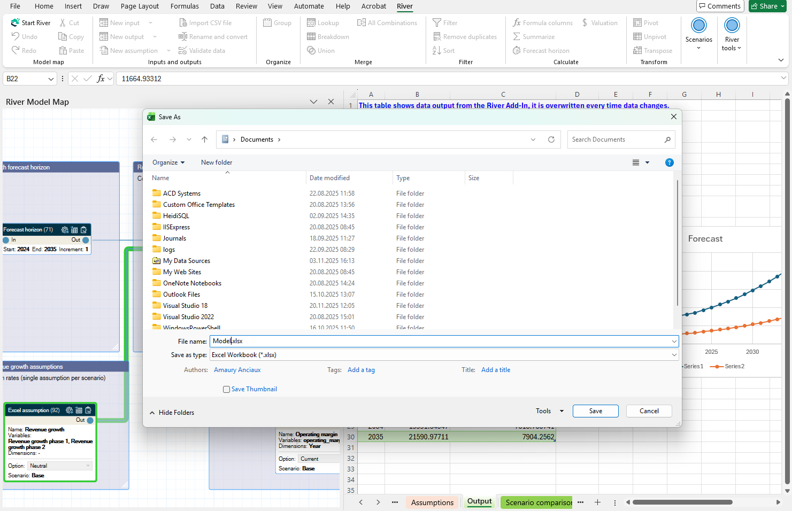The width and height of the screenshot is (792, 511).
Task: Click the Add a tag link
Action: (361, 370)
